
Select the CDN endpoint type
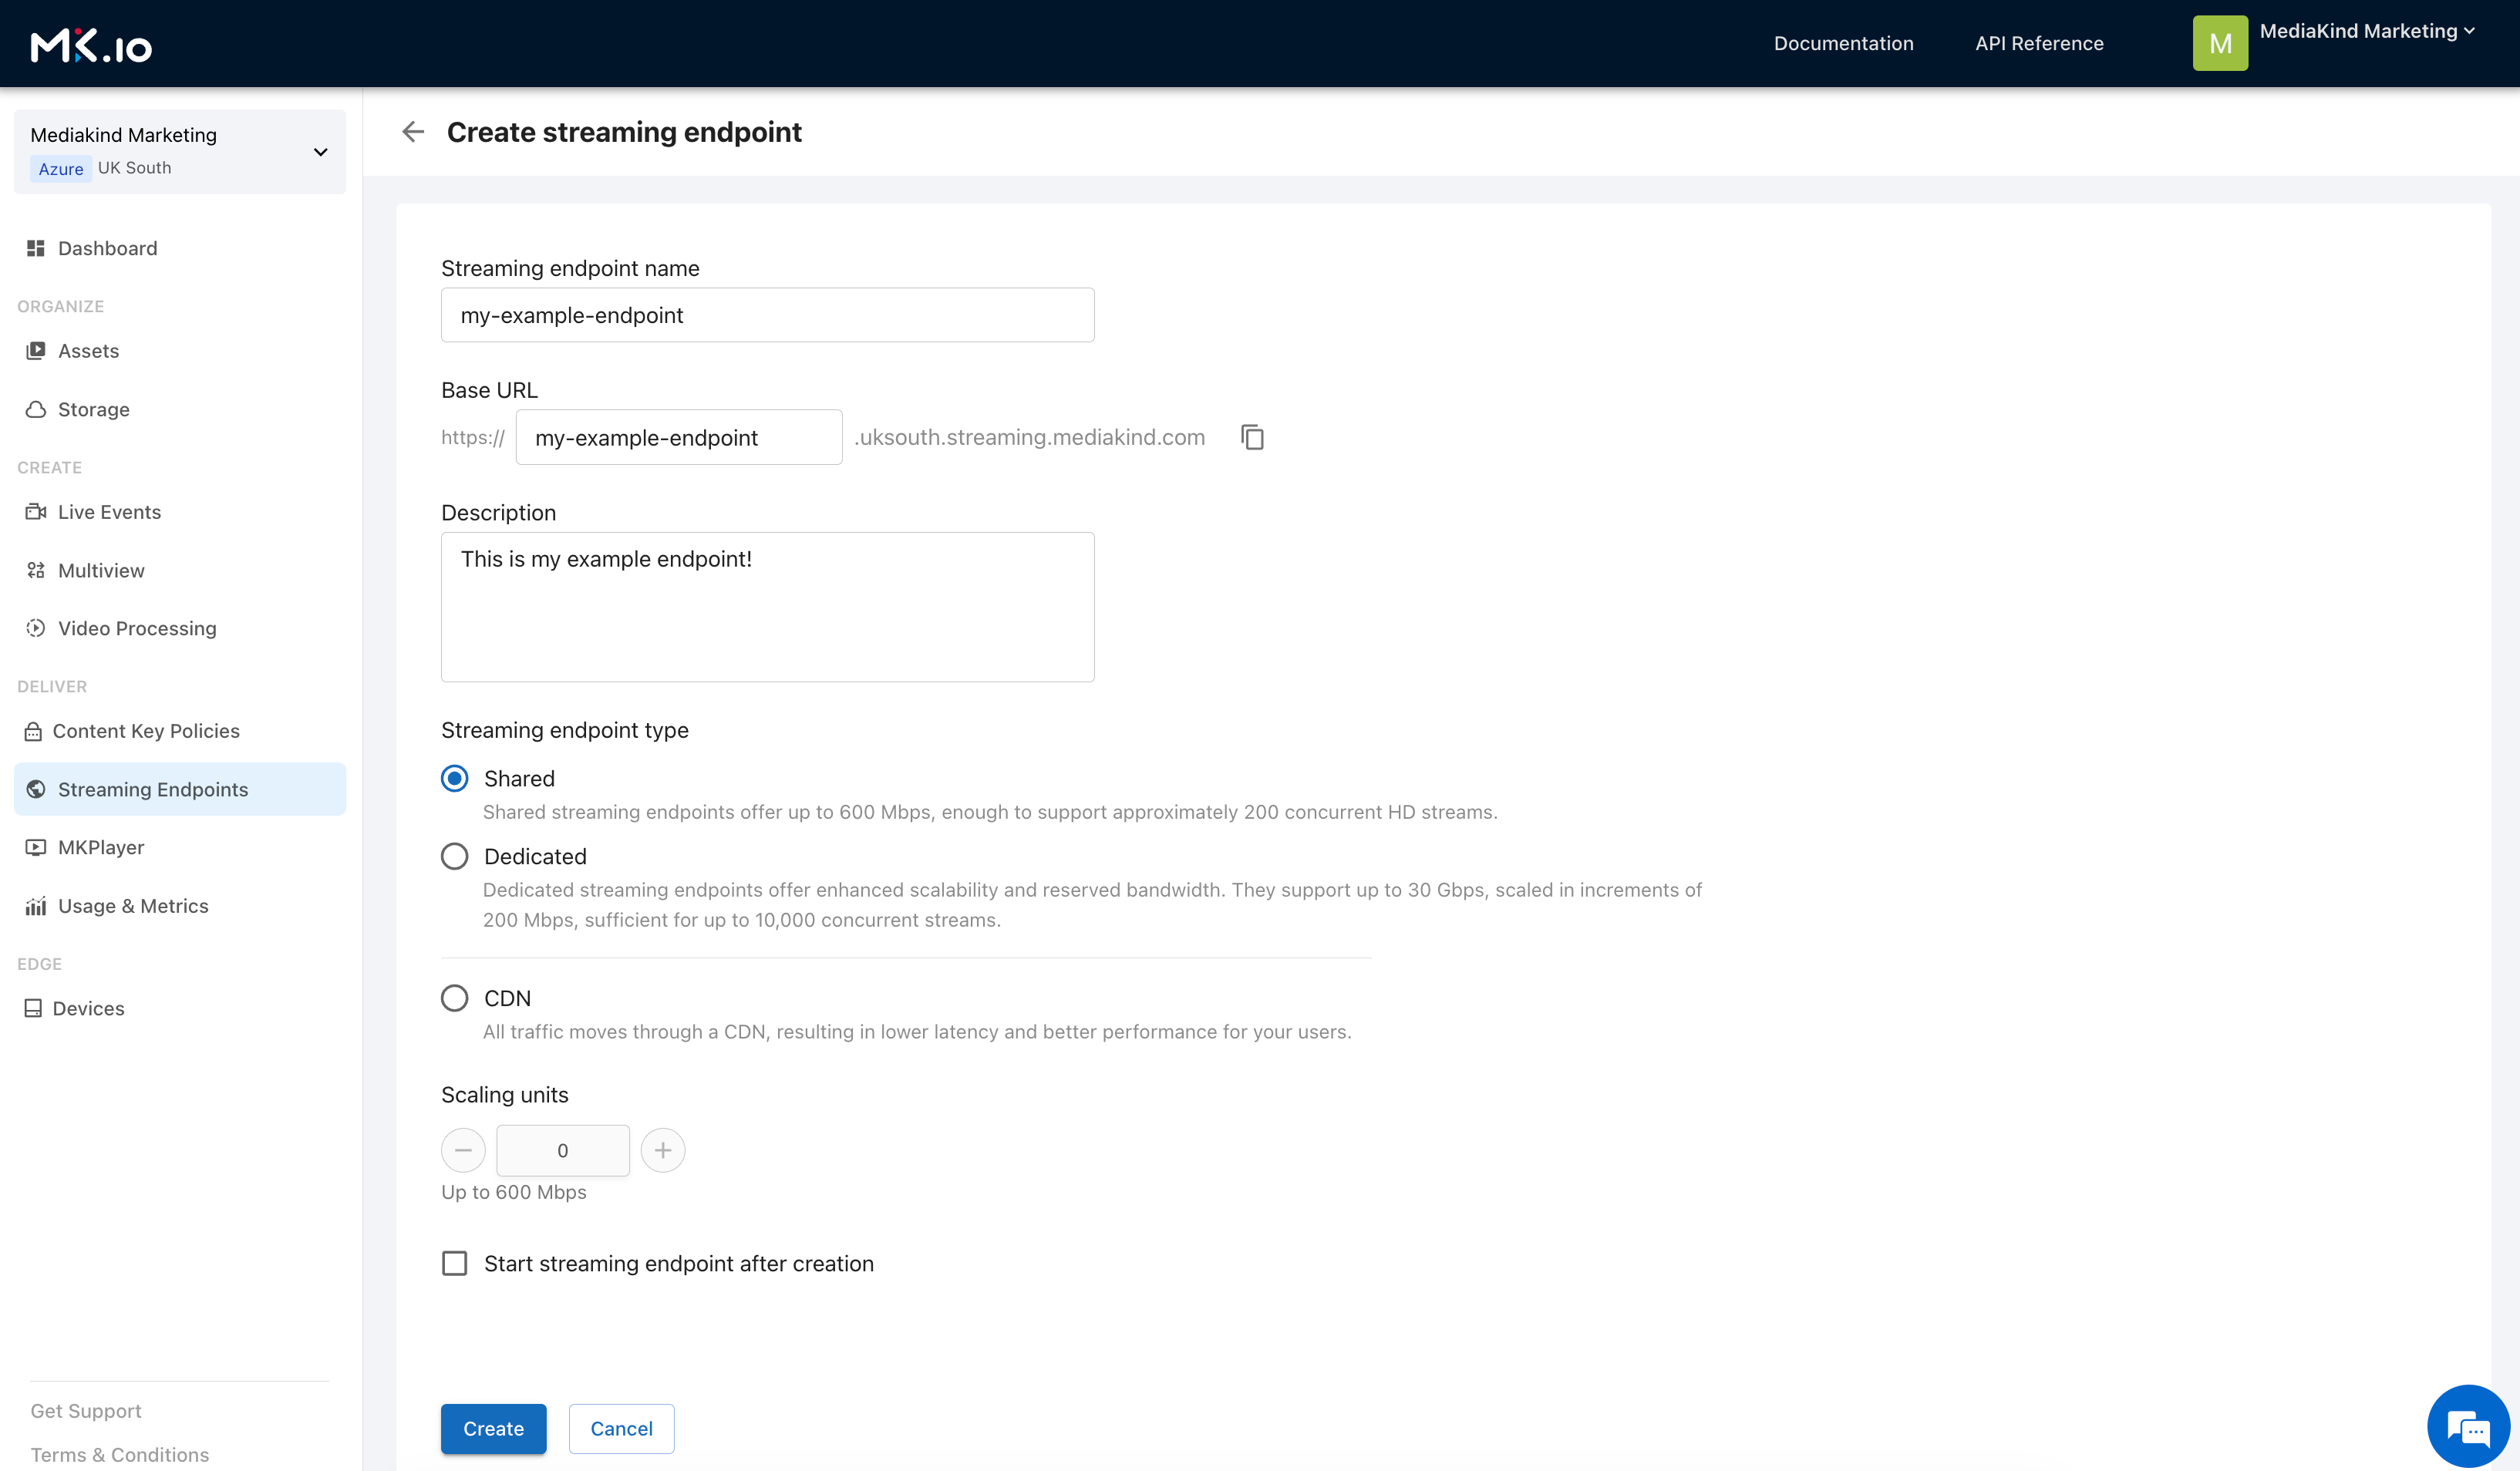coord(455,998)
